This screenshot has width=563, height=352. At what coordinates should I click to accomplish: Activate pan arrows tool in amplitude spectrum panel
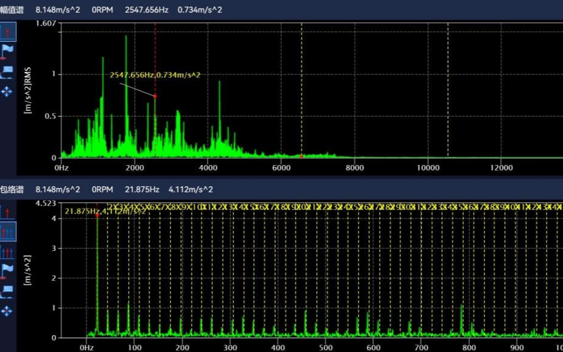(7, 91)
